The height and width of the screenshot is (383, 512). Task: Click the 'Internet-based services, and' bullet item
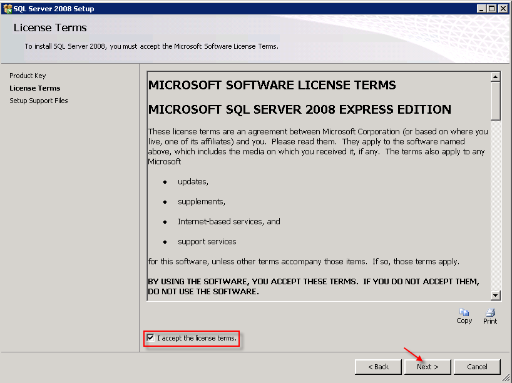pyautogui.click(x=229, y=222)
